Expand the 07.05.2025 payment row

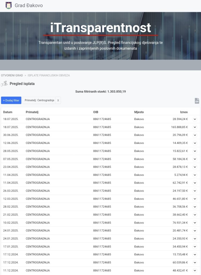(195, 159)
